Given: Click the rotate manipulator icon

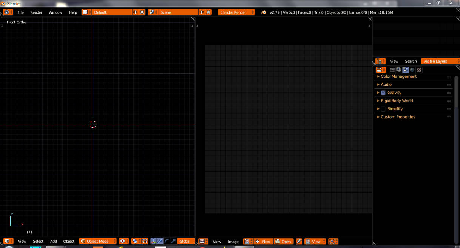Looking at the screenshot, I should click(167, 241).
